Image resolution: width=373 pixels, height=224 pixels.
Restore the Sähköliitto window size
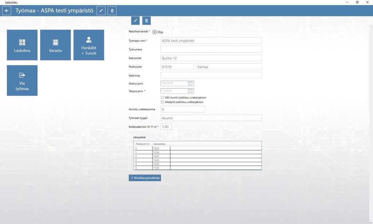tap(357, 3)
